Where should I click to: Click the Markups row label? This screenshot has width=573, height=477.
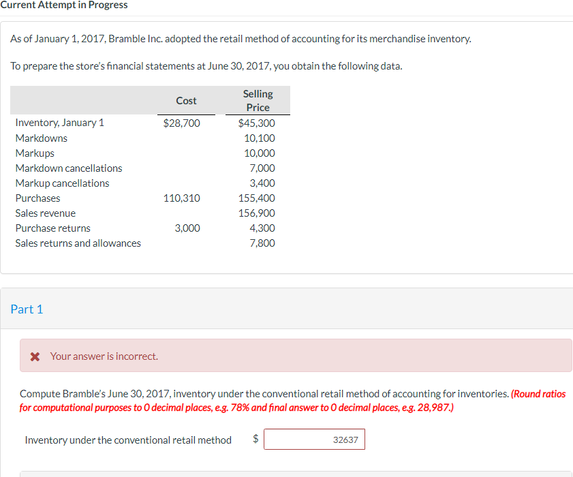tap(35, 153)
